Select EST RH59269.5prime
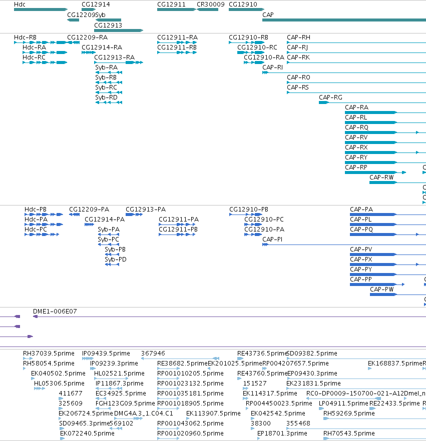Viewport: 426px width, 441px height. (374, 418)
